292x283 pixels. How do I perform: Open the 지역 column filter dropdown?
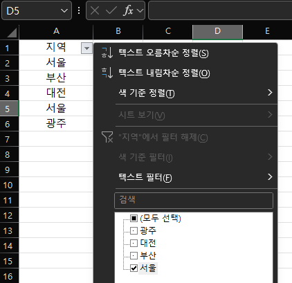tap(86, 48)
